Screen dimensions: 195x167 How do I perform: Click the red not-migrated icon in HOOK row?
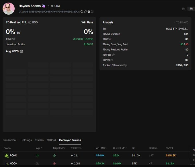(54, 164)
